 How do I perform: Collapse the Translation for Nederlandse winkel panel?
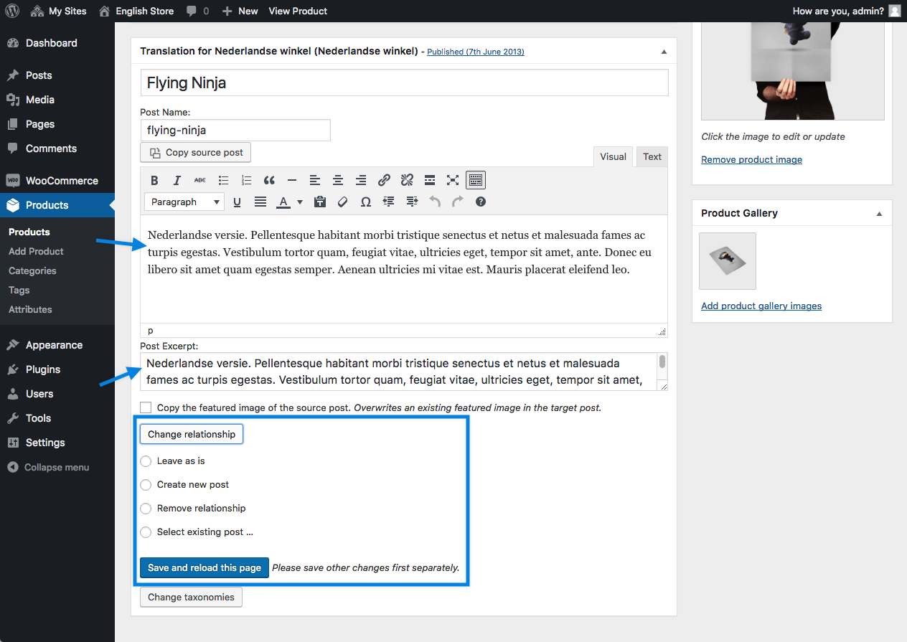pyautogui.click(x=664, y=51)
